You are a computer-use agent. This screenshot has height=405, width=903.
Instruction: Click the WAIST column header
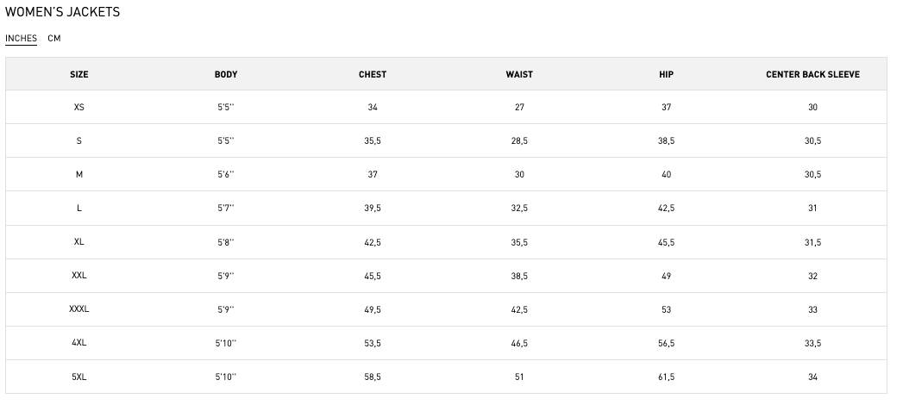point(519,74)
